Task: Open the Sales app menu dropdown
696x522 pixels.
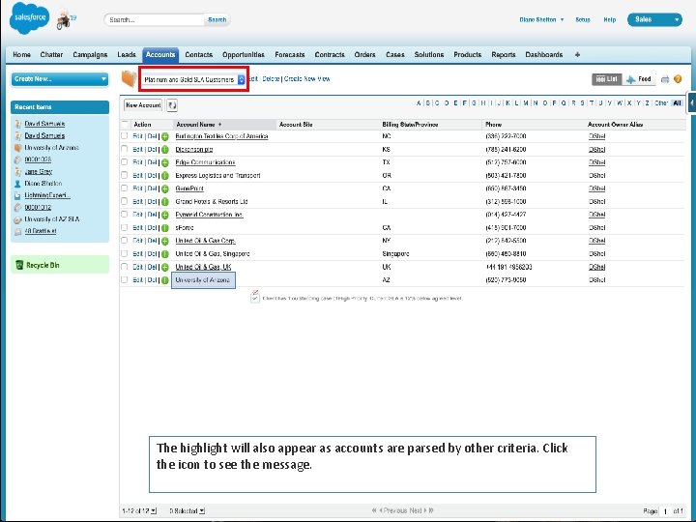Action: [x=654, y=19]
